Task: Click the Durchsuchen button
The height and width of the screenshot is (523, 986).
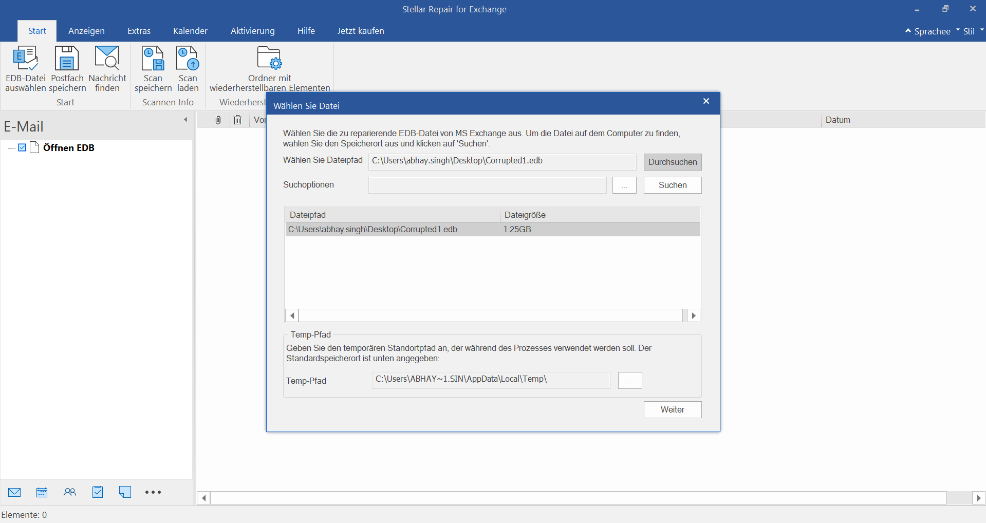Action: coord(673,162)
